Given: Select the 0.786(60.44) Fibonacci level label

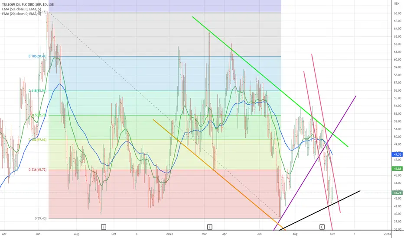Looking at the screenshot, I should coord(37,56).
